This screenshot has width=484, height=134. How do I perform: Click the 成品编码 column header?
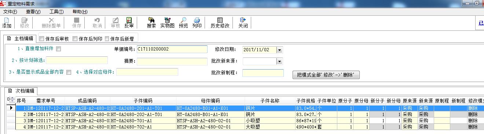(x=87, y=101)
